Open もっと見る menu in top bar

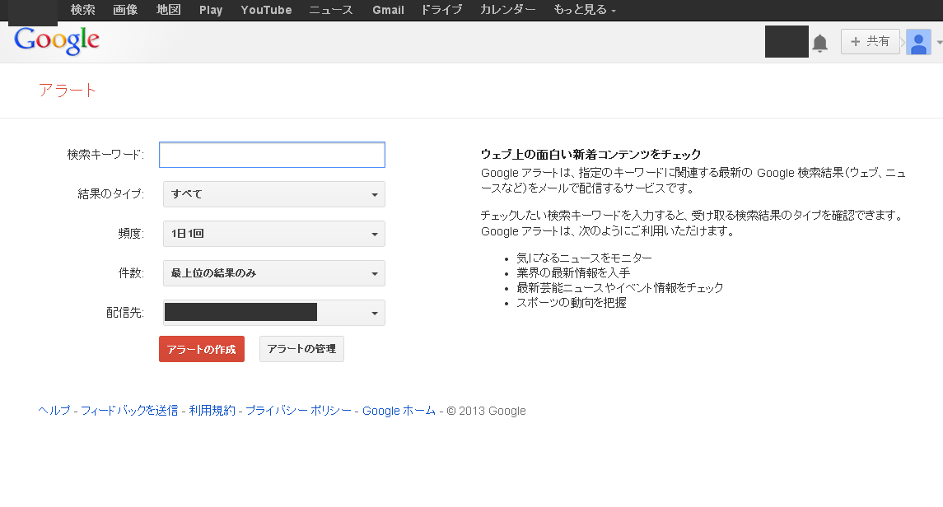pyautogui.click(x=584, y=10)
